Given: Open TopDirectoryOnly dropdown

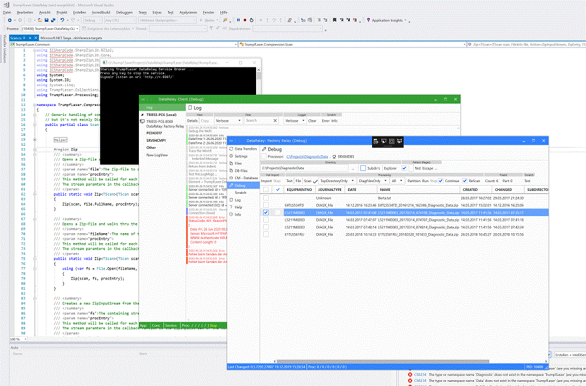Looking at the screenshot, I should coord(337,181).
